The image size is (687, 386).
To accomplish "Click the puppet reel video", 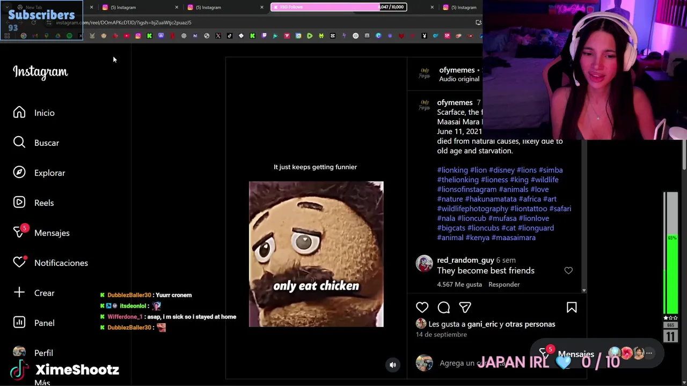I will (x=316, y=254).
